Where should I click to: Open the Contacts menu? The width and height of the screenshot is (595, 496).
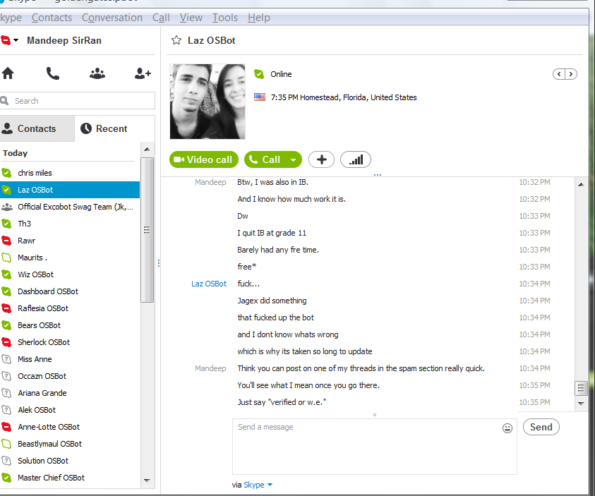click(52, 18)
